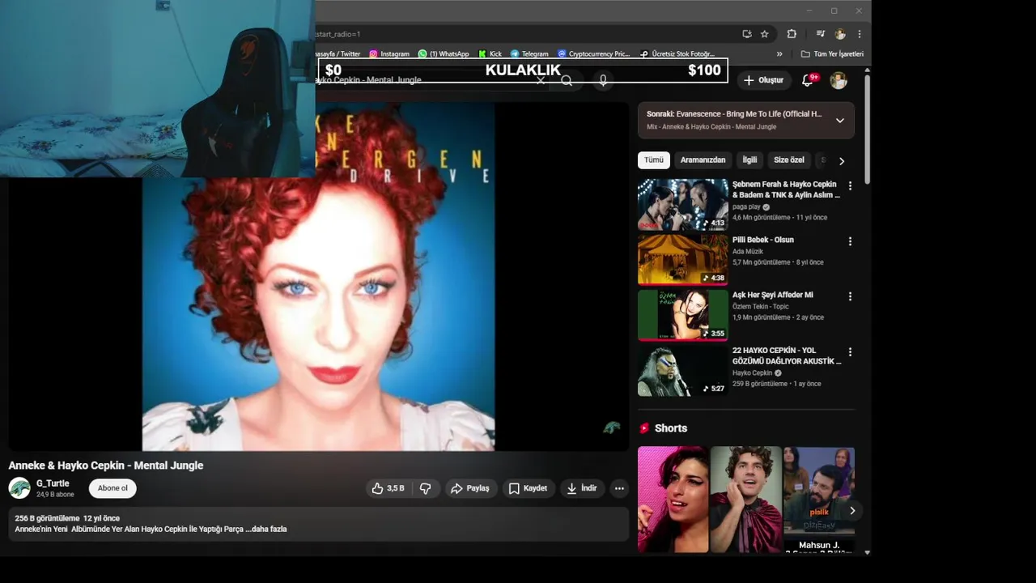Open options for Aşk Her Şeyi Affeder Mi
1036x583 pixels.
(850, 296)
